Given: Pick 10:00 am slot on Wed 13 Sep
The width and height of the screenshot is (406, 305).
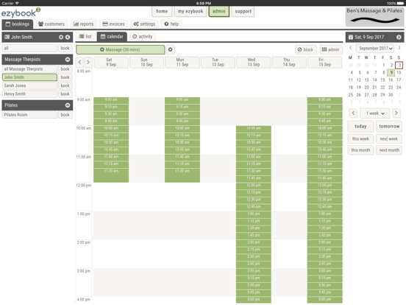Looking at the screenshot, I should point(254,129).
